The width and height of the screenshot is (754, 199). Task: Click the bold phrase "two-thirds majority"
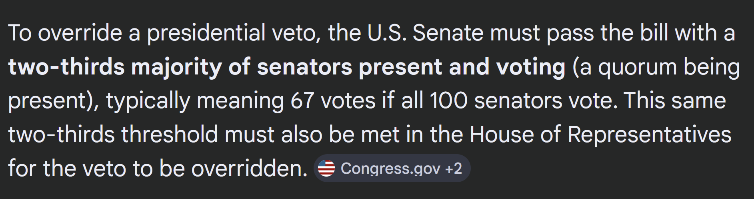114,67
